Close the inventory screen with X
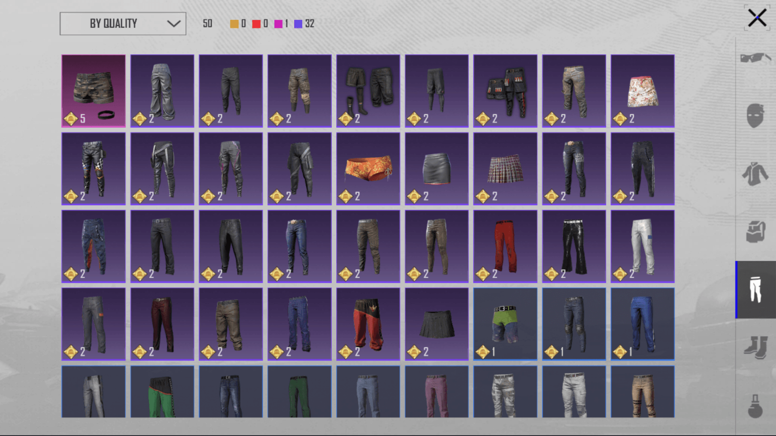The image size is (776, 436). 757,18
